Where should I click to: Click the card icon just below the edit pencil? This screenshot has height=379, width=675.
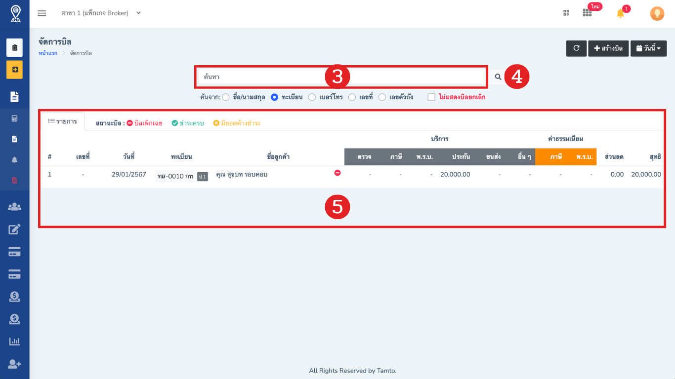(x=14, y=252)
